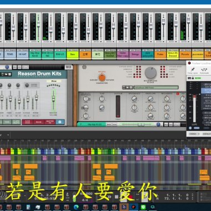This screenshot has width=211, height=211.
Task: Toggle the OVER HEAD button on Reason Drum Kits
Action: point(27,122)
